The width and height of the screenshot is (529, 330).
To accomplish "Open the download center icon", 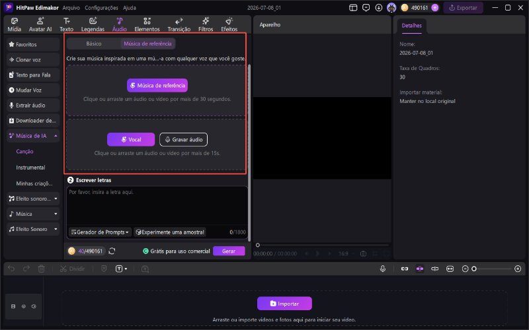I will [x=378, y=7].
